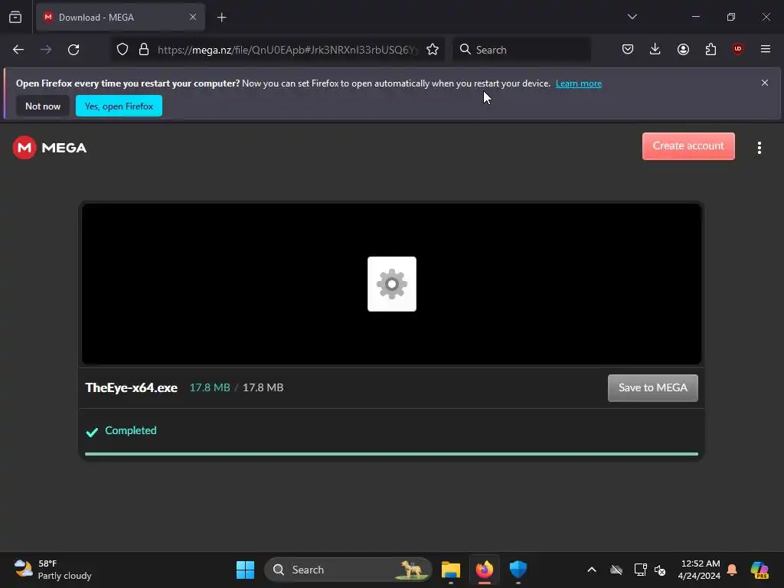
Task: Go to MEGA home via logo
Action: tap(50, 148)
